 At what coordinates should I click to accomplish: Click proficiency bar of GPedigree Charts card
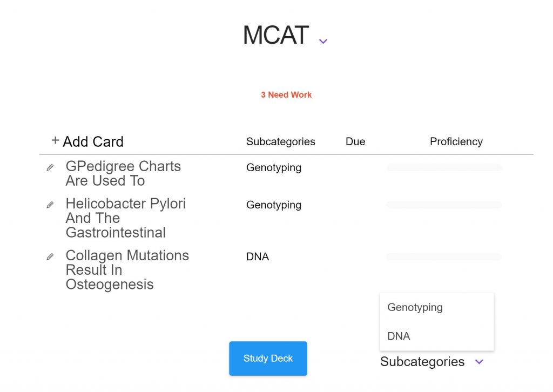[444, 167]
